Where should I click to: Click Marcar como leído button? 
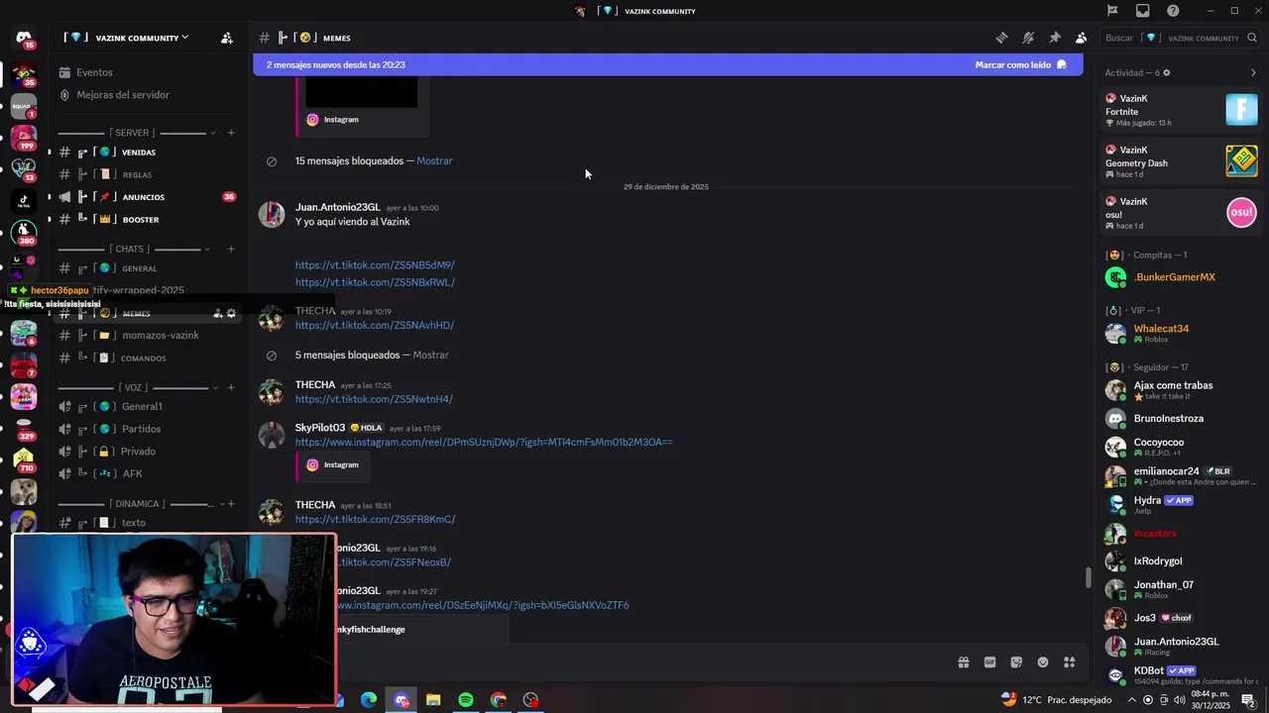[1020, 64]
